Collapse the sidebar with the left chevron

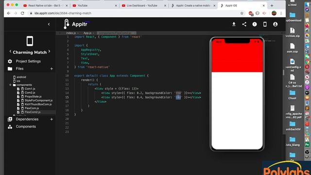49,24
